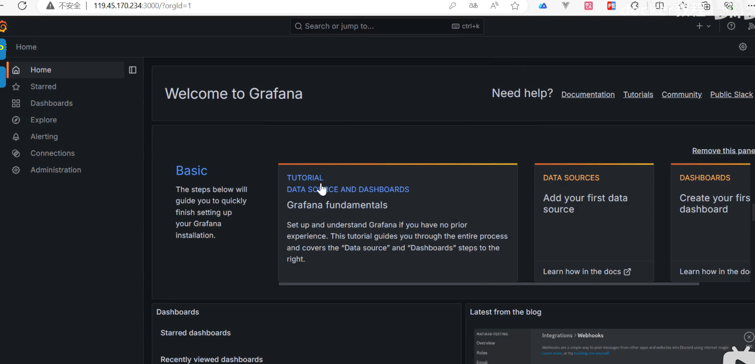Click the Documentation help link
This screenshot has width=755, height=364.
point(588,94)
